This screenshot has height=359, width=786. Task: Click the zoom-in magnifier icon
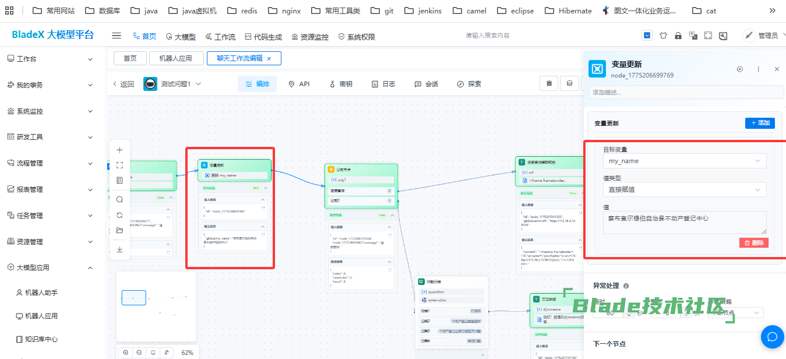coord(126,353)
